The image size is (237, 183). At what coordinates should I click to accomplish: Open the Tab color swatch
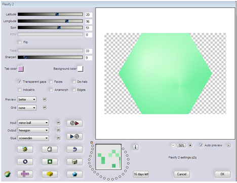point(21,69)
